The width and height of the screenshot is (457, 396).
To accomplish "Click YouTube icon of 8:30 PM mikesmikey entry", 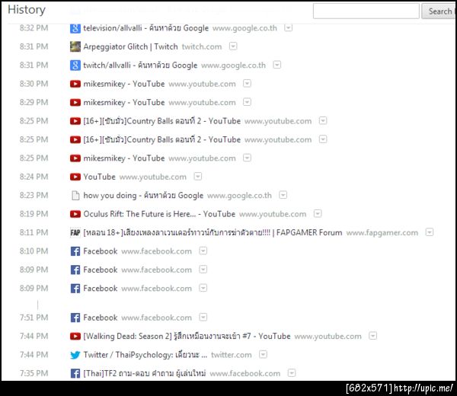I will [x=75, y=84].
